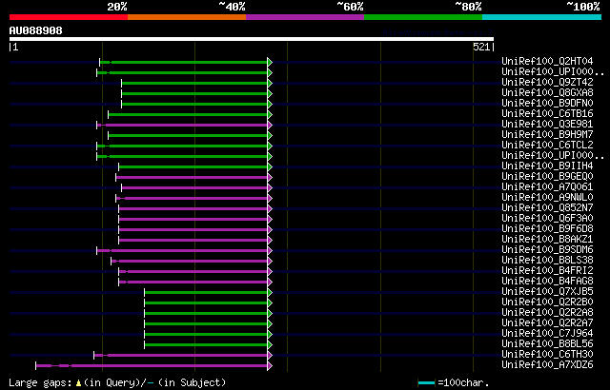Click the green alignment bar in the C6TB16 row

188,114
